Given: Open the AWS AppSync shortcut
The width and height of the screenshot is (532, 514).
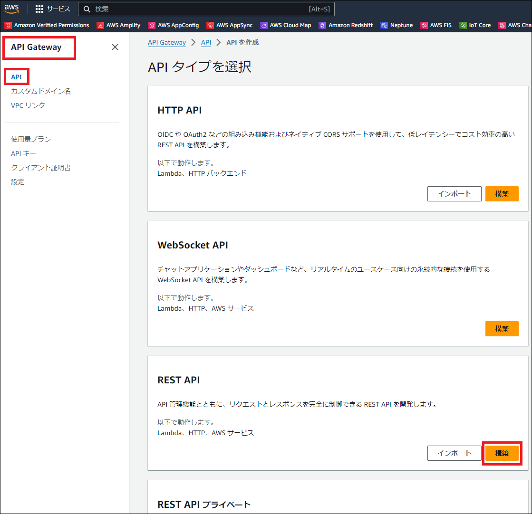Looking at the screenshot, I should tap(230, 25).
